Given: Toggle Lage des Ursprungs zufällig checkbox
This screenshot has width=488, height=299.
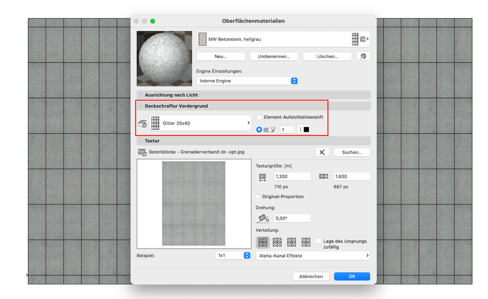Looking at the screenshot, I should pos(318,240).
